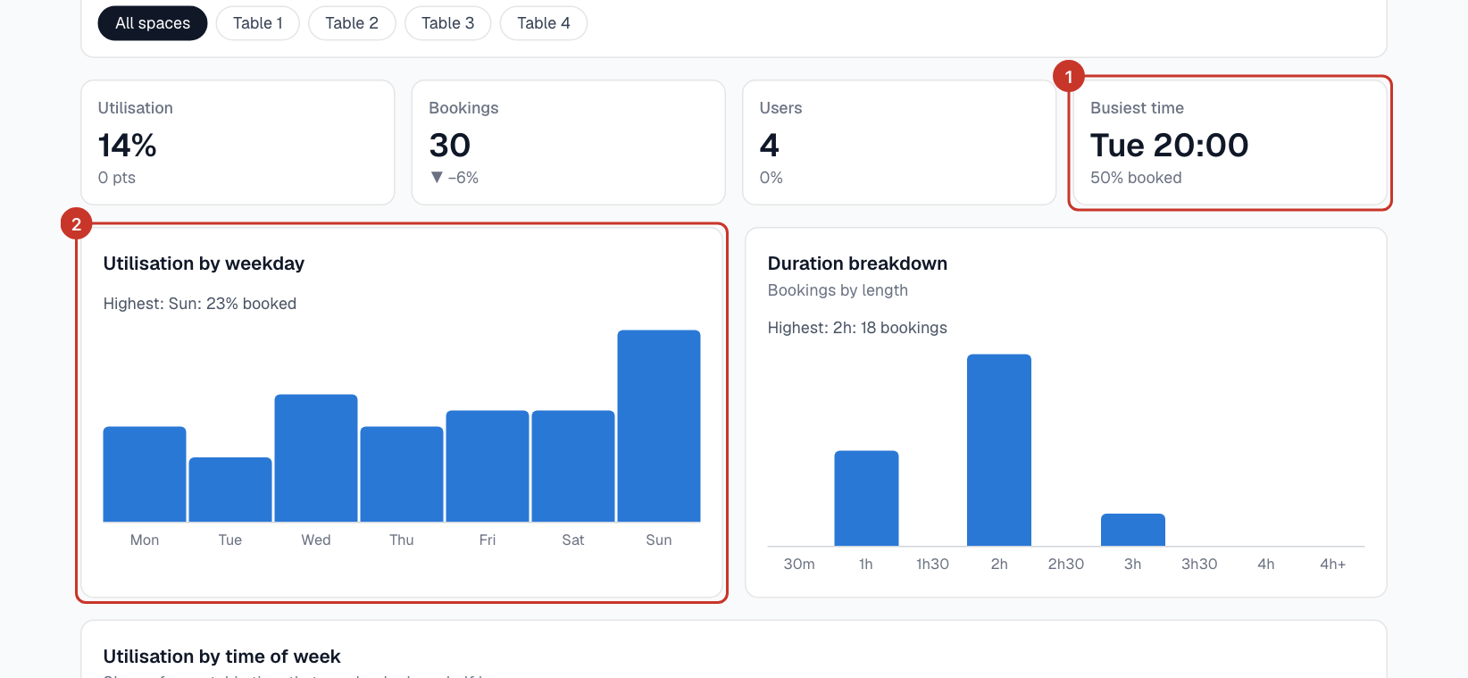Viewport: 1468px width, 678px height.
Task: Click the Users 4 card
Action: (x=899, y=143)
